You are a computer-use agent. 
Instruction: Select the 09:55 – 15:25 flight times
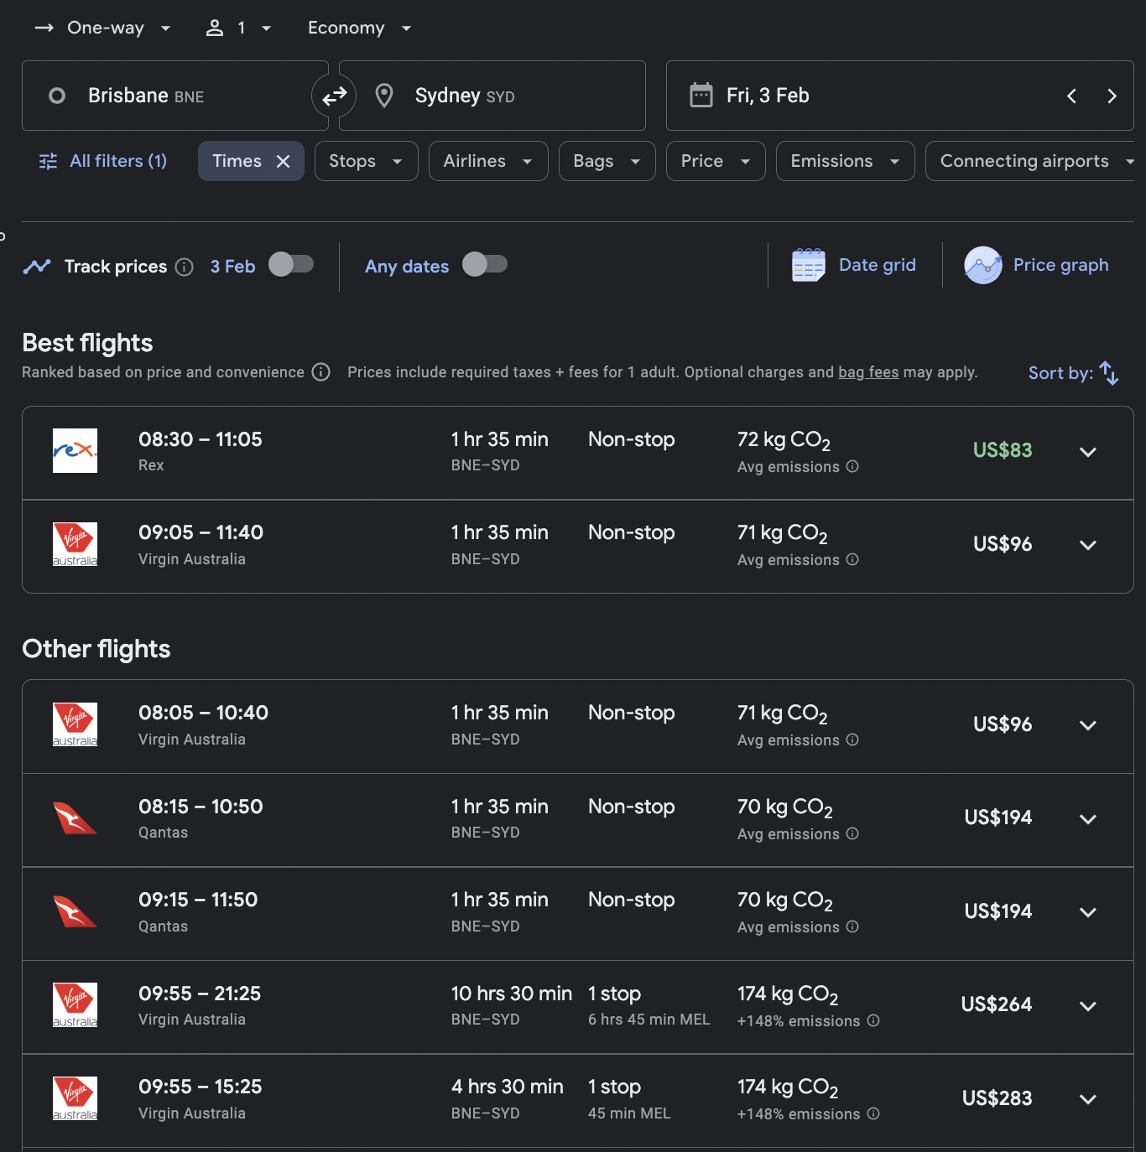pos(200,1087)
